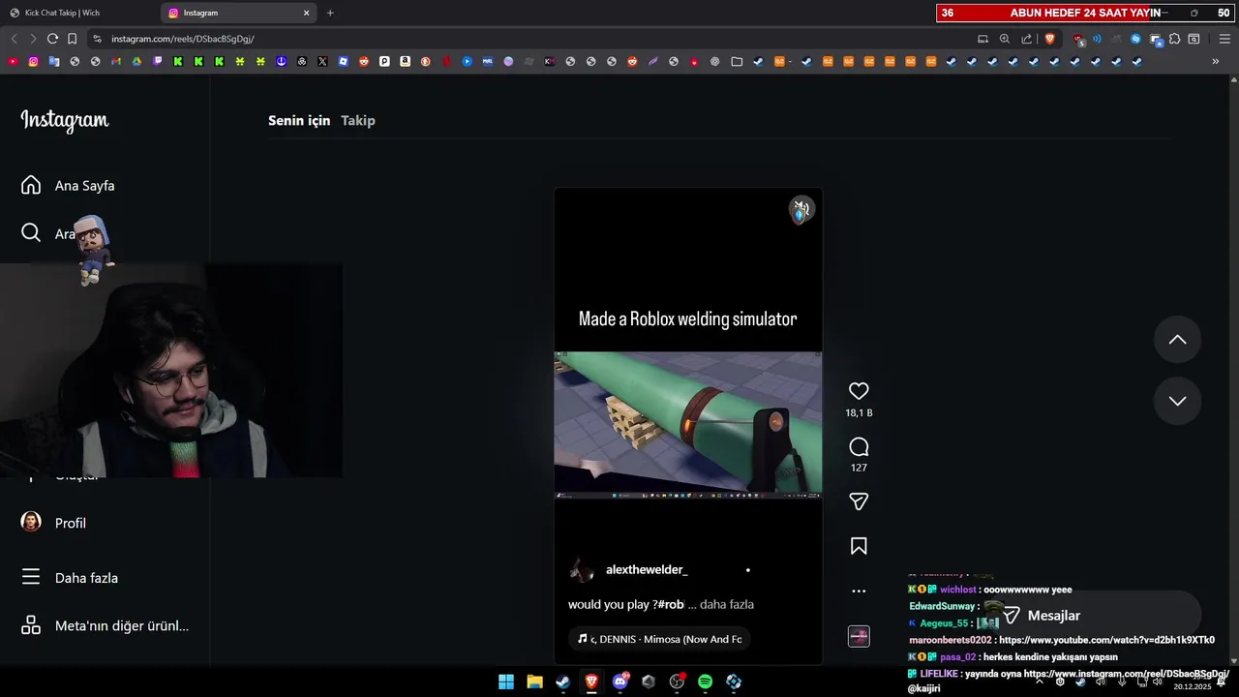Go back in the browser
1239x697 pixels.
pyautogui.click(x=14, y=39)
